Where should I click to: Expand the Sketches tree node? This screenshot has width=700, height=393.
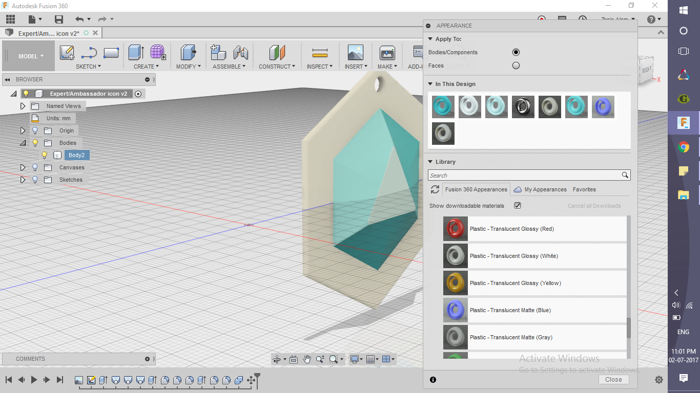pos(23,180)
